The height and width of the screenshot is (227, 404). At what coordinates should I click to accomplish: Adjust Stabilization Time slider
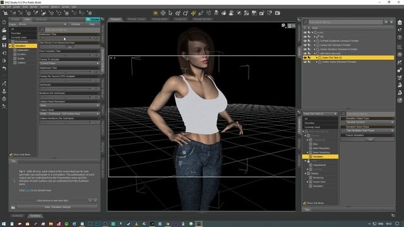coord(69,72)
